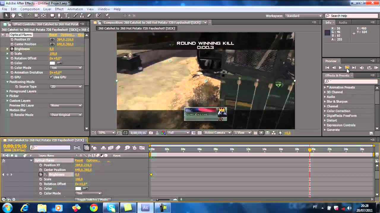Open the Full resolution dropdown
The image size is (380, 213).
pos(178,133)
